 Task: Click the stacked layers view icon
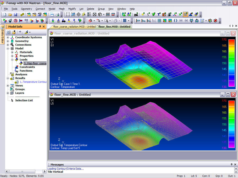point(108,14)
